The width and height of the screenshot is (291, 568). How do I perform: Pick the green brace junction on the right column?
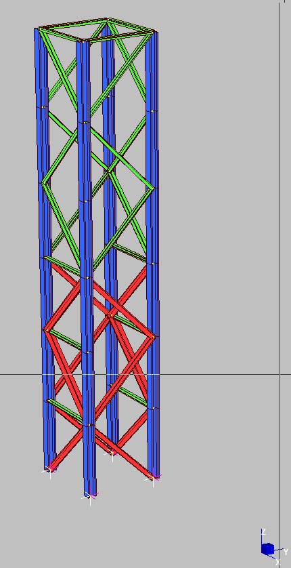click(152, 188)
